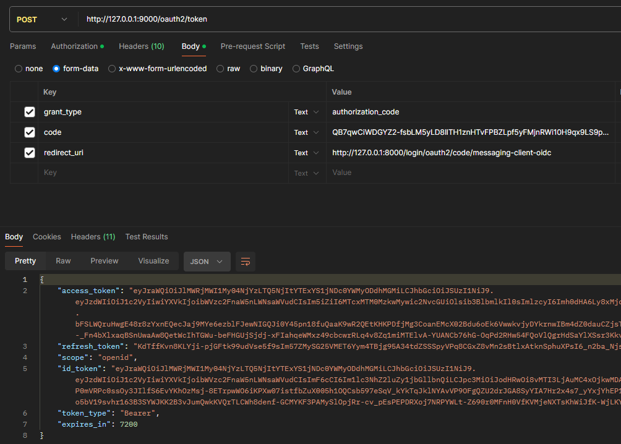Open the Visualize response view
This screenshot has height=444, width=621.
(x=153, y=261)
